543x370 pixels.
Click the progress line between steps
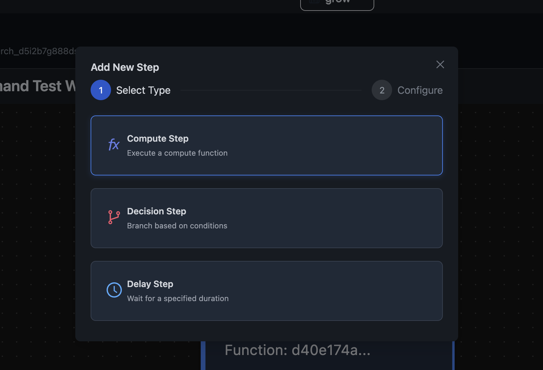[271, 90]
